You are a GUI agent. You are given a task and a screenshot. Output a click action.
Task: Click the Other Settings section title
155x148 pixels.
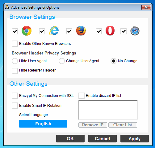(28, 84)
